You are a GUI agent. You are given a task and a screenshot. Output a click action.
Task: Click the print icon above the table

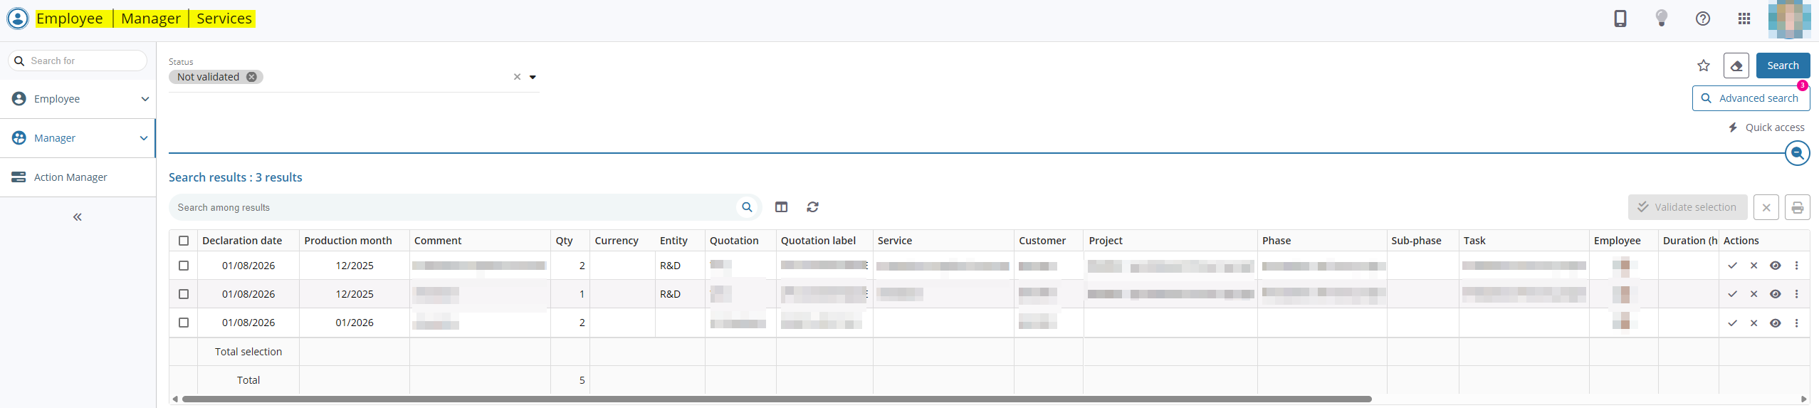pos(1797,207)
